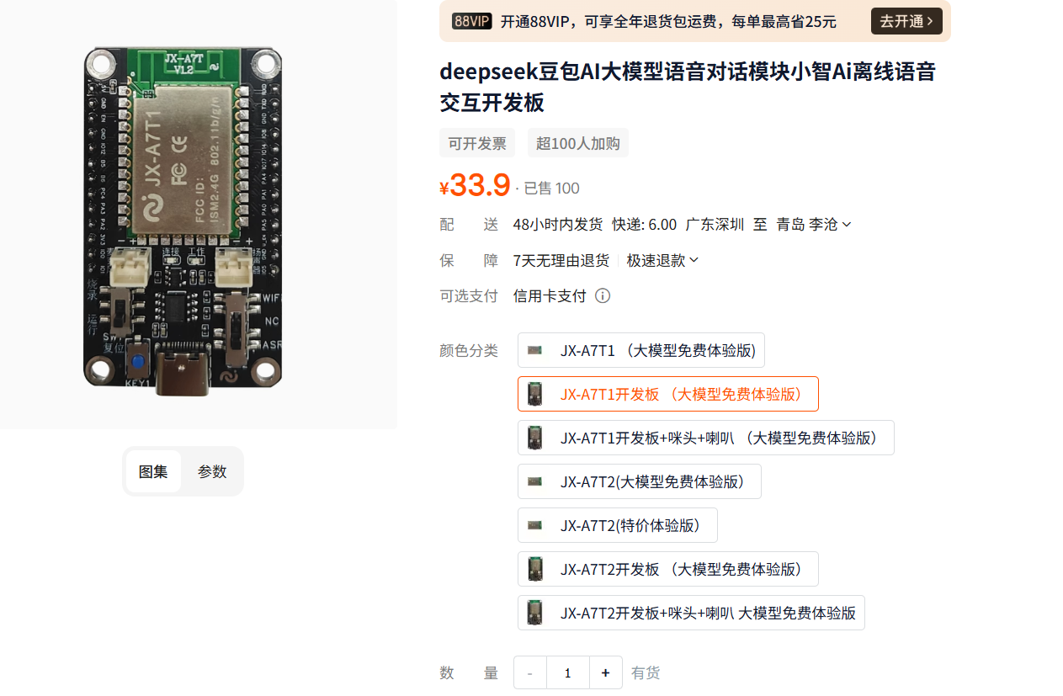Viewport: 1063px width, 696px height.
Task: Click the quantity input field
Action: point(567,672)
